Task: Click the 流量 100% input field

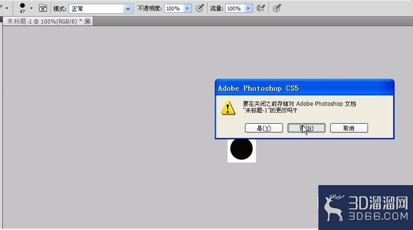Action: 235,9
